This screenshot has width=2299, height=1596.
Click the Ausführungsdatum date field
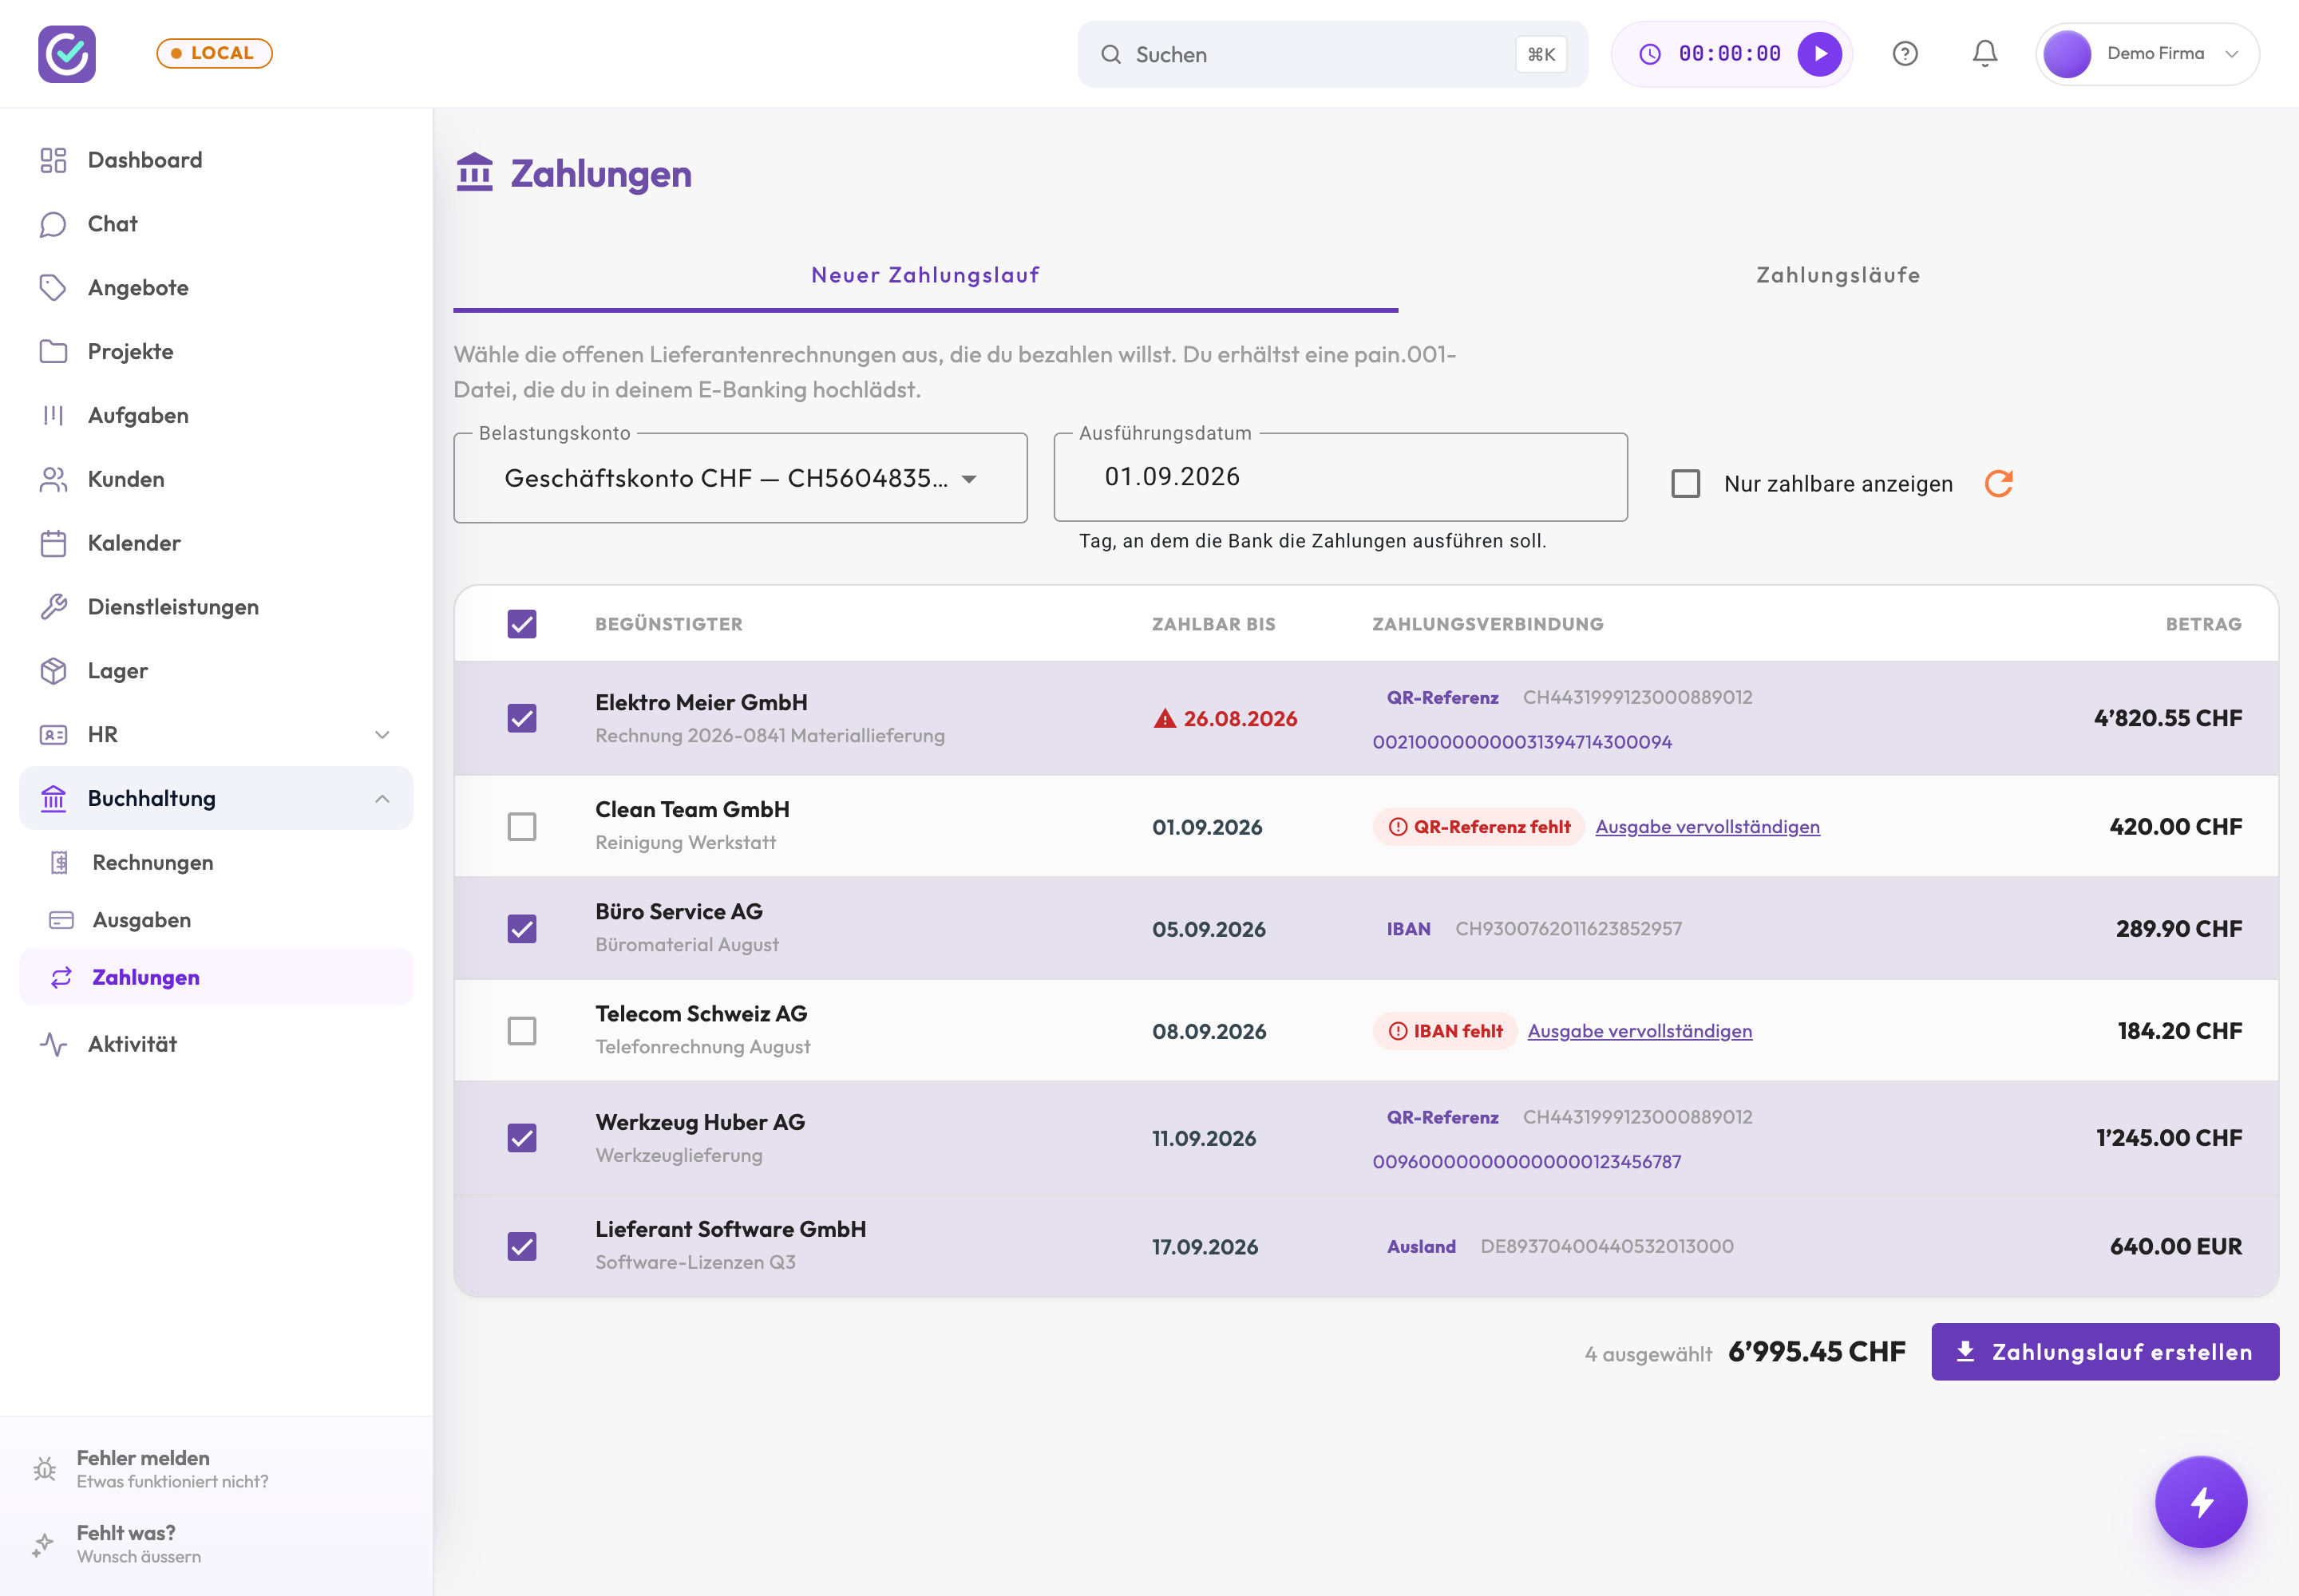1340,477
